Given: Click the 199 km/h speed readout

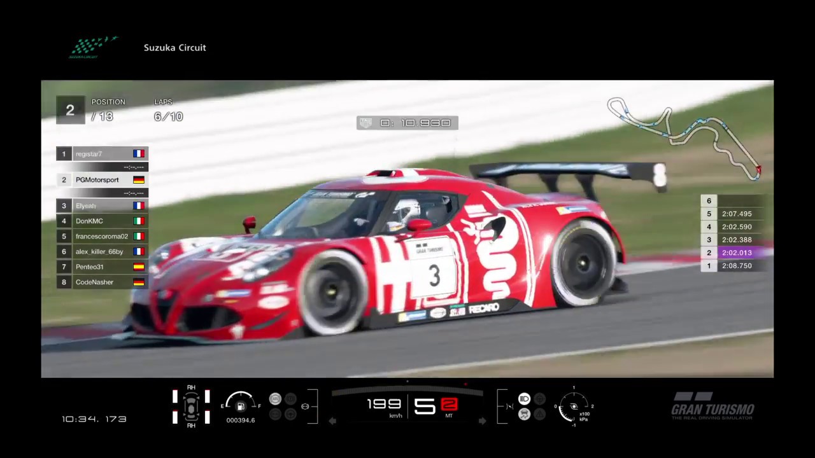Looking at the screenshot, I should 385,405.
